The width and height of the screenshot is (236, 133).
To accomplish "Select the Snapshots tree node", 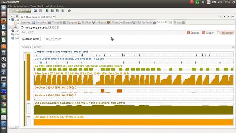I will (x=15, y=38).
